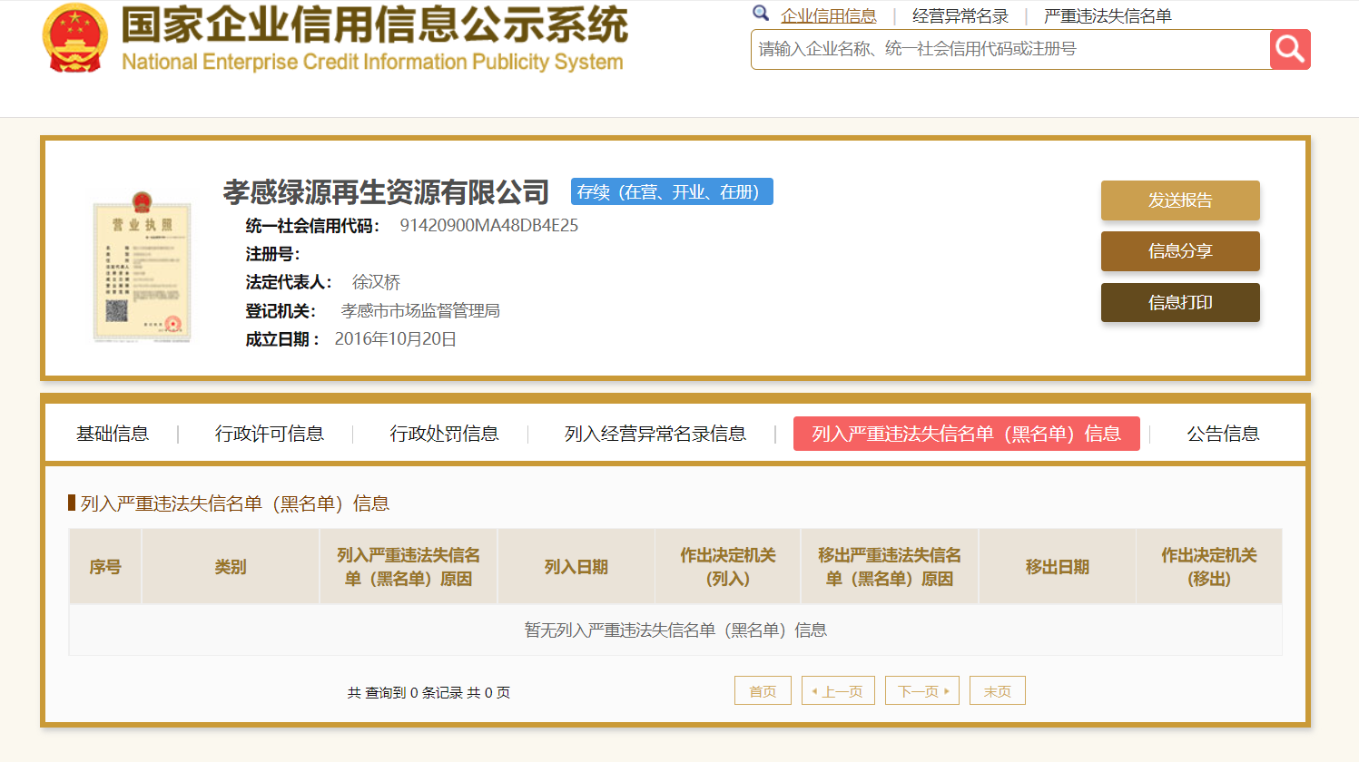The image size is (1359, 762).
Task: Go to 上一页 in pagination
Action: click(838, 690)
